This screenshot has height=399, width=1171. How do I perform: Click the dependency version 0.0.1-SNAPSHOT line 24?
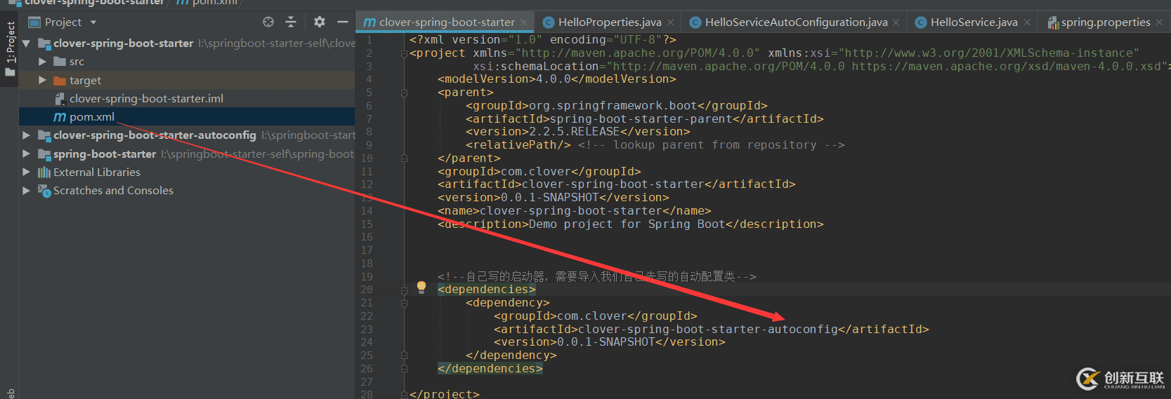click(x=609, y=342)
